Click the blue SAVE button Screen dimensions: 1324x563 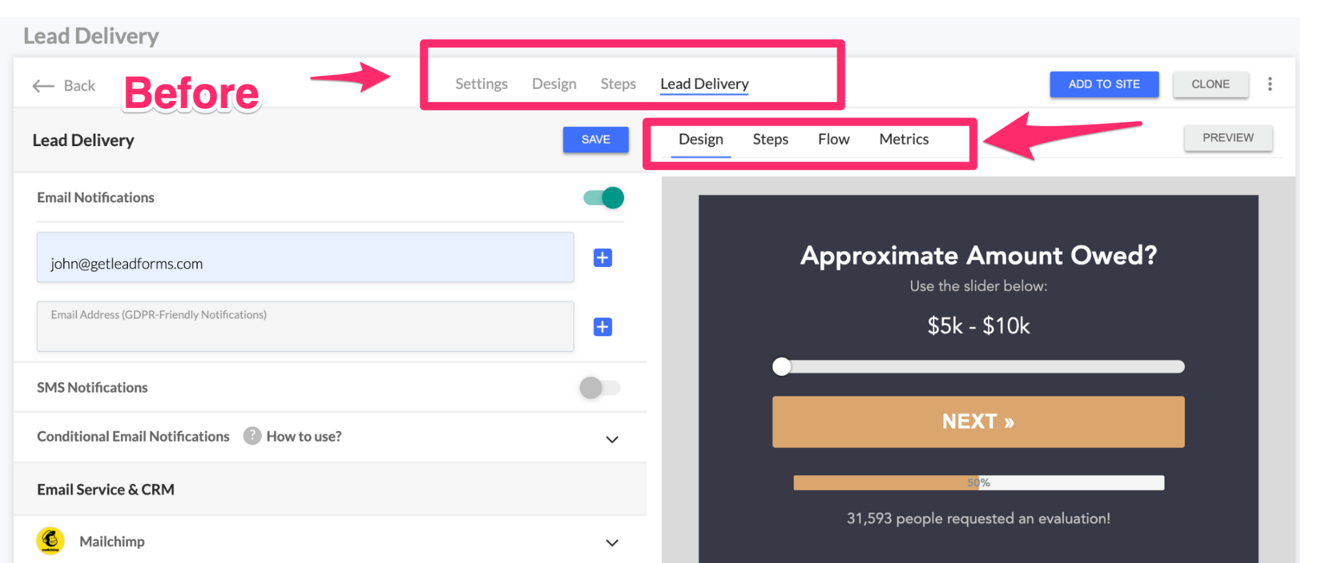pyautogui.click(x=595, y=140)
